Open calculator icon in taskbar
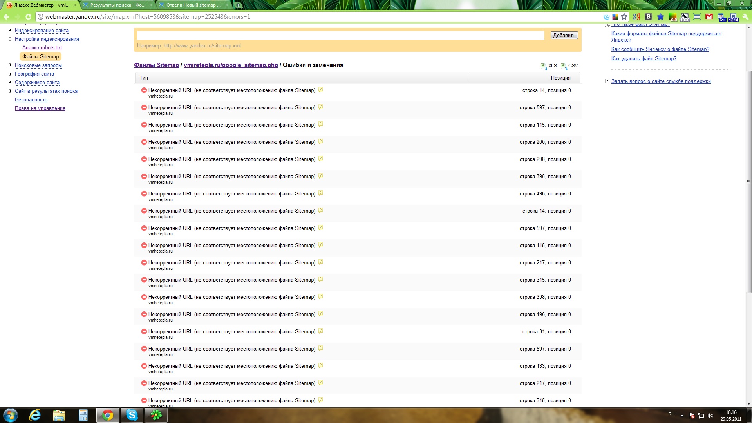 (x=83, y=415)
